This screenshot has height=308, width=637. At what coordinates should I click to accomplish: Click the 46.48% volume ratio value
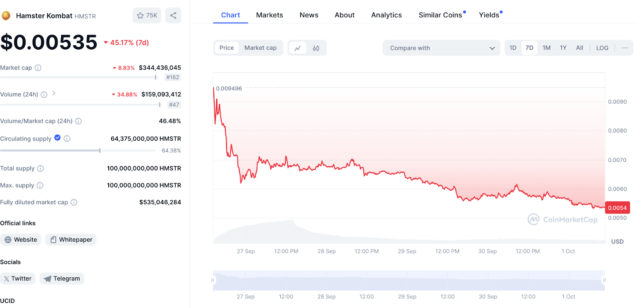(x=170, y=121)
